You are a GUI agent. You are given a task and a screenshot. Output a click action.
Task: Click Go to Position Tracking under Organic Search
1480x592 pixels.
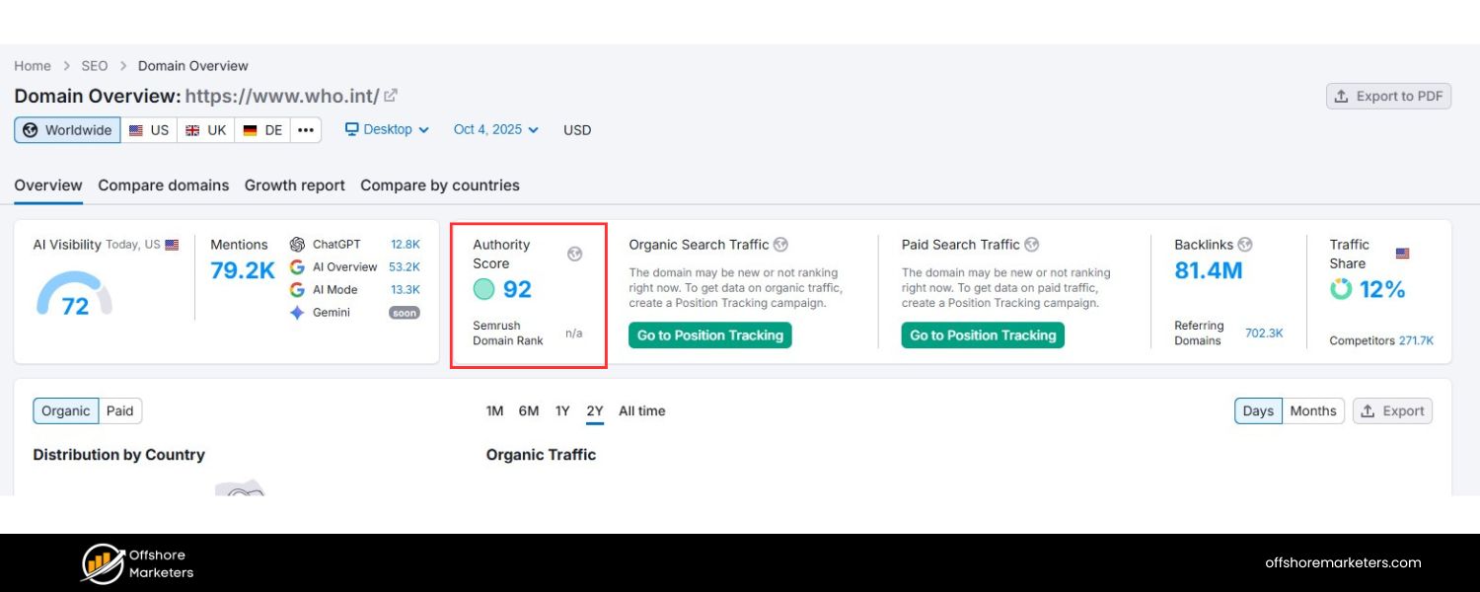(709, 335)
